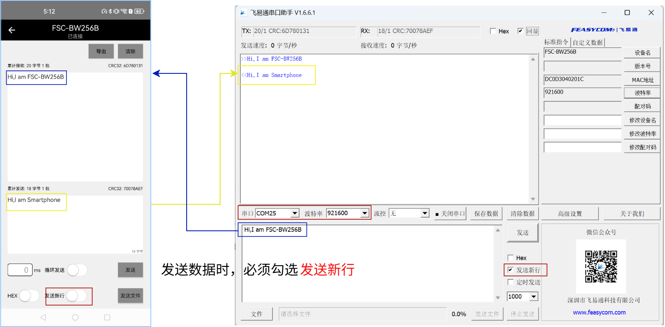Click the 修改波特率 input field

click(583, 133)
